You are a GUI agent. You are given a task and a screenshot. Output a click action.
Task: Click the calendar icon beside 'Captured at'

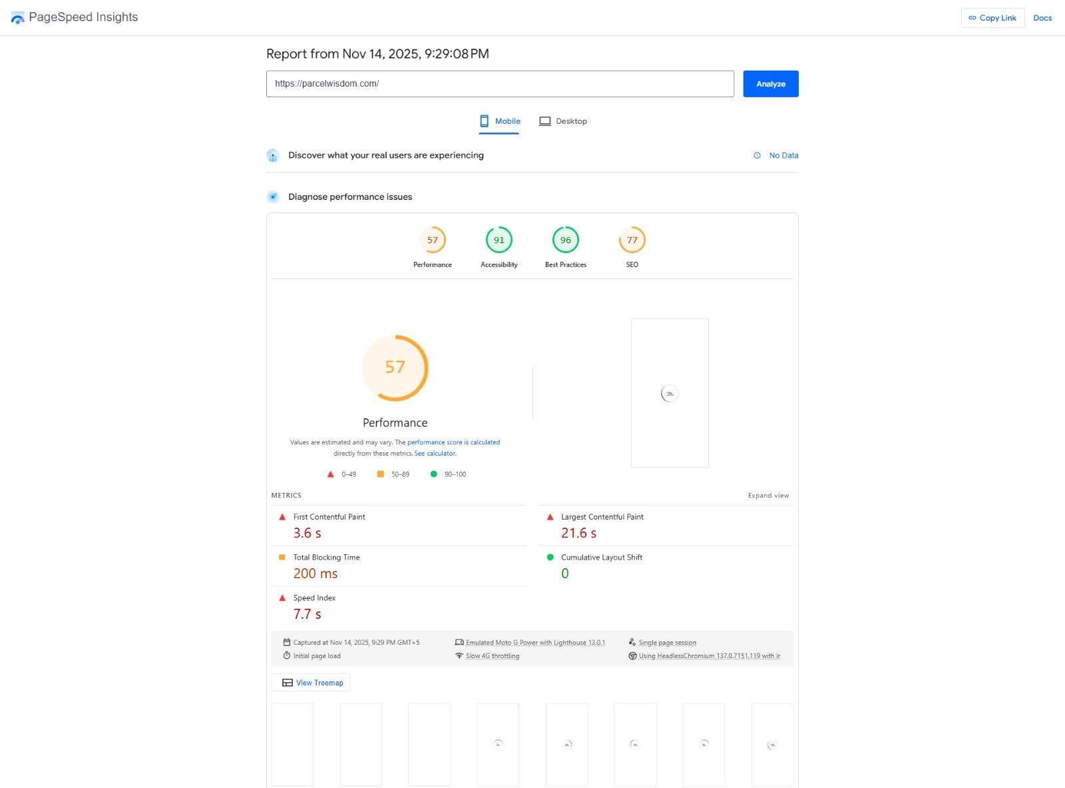pos(287,643)
